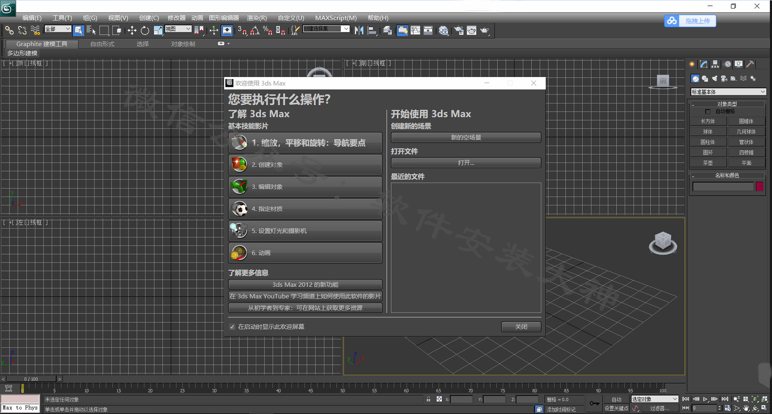Toggle the Window/Crossing selection icon
772x414 pixels.
pos(117,30)
